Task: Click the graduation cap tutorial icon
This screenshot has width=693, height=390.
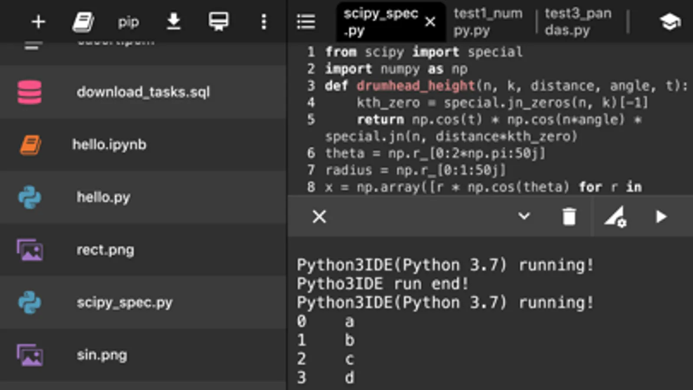Action: coord(670,22)
